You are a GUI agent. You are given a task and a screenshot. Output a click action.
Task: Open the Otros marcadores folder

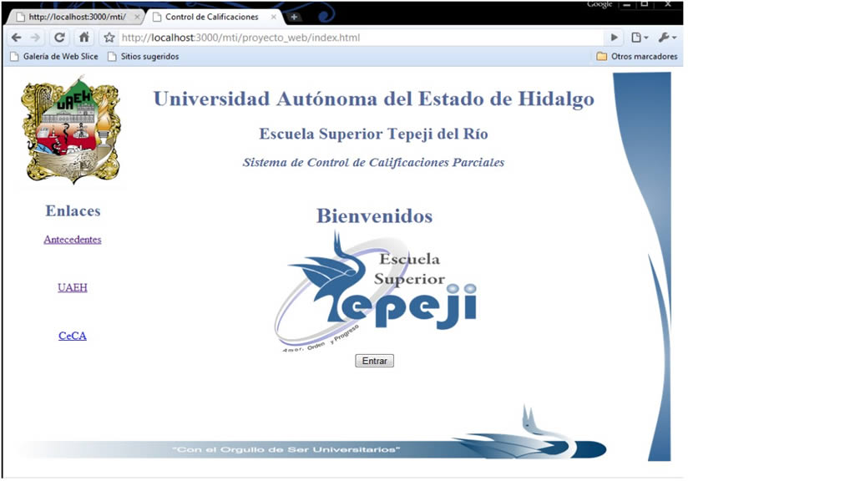tap(637, 56)
